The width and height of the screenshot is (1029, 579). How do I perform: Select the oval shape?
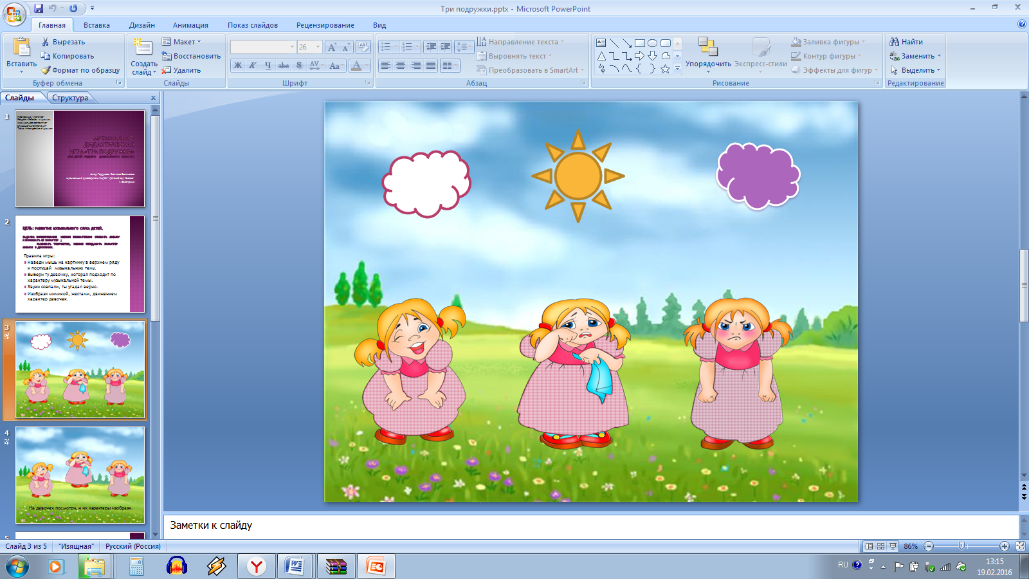coord(652,43)
